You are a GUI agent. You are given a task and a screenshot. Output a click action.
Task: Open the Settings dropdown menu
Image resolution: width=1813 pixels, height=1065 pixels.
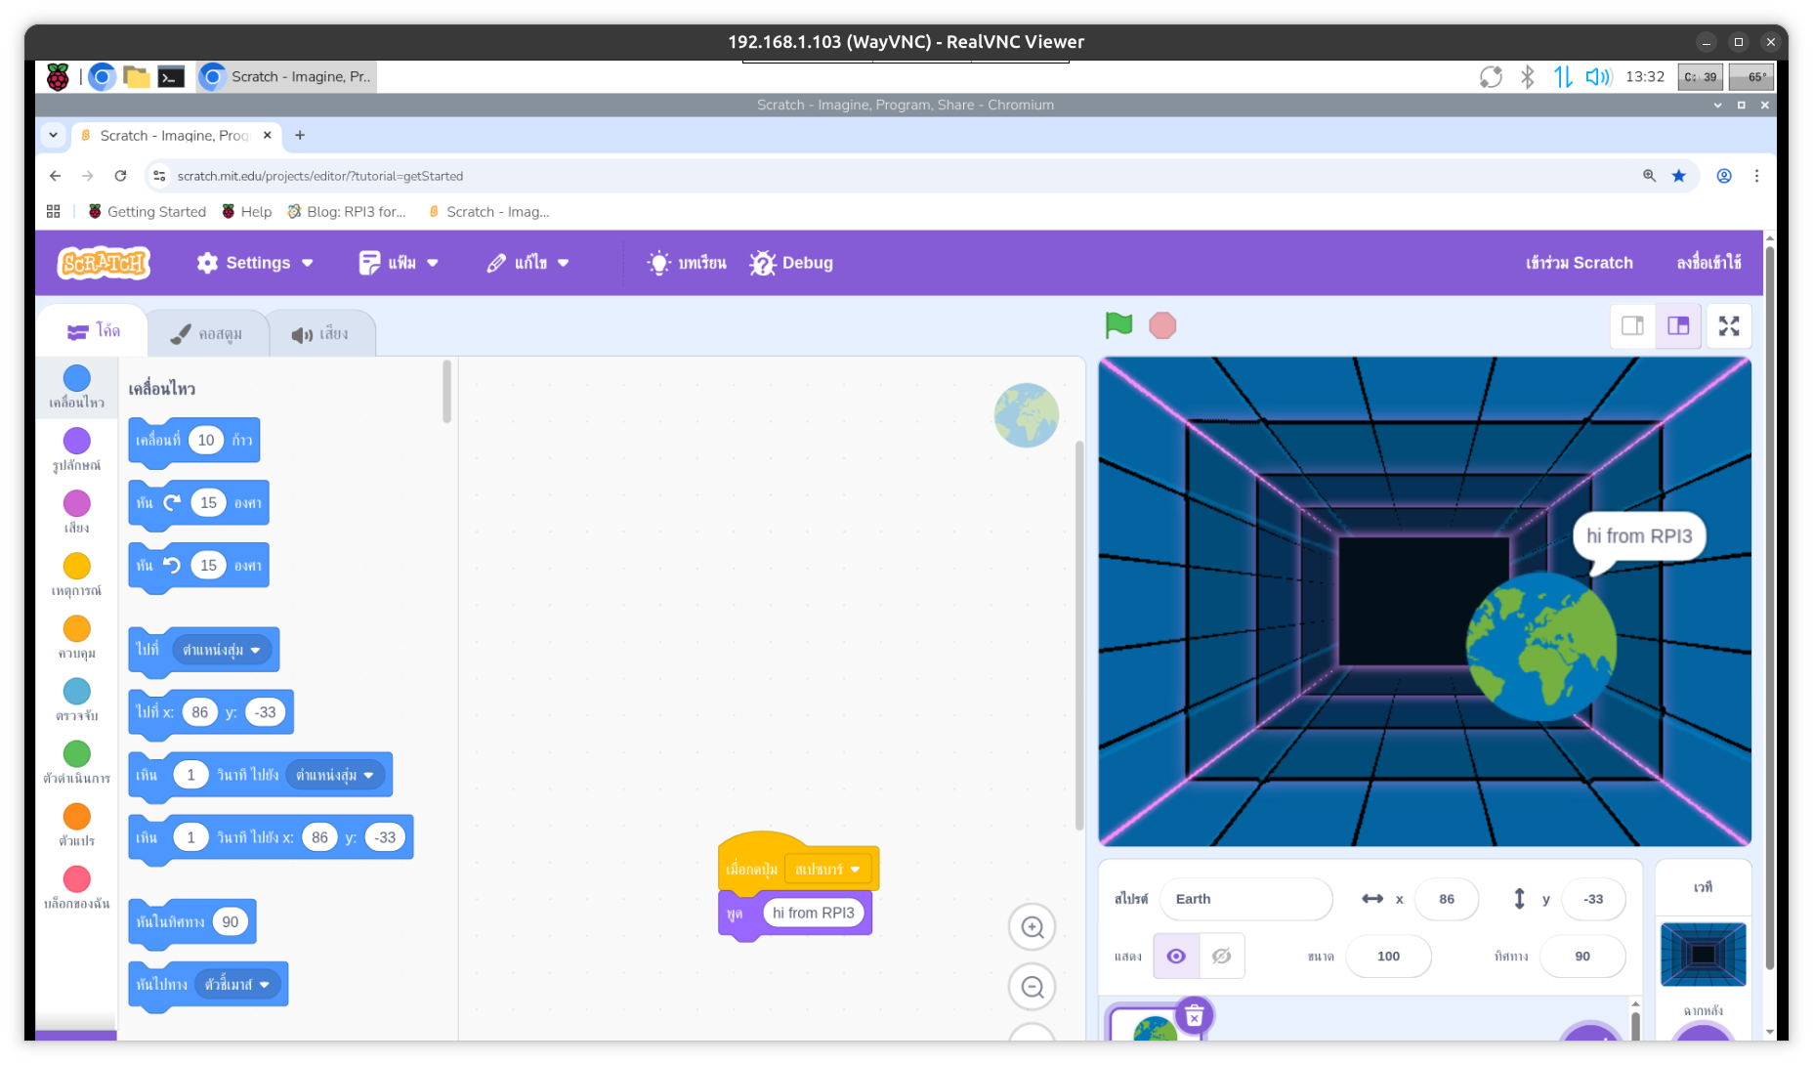coord(255,263)
